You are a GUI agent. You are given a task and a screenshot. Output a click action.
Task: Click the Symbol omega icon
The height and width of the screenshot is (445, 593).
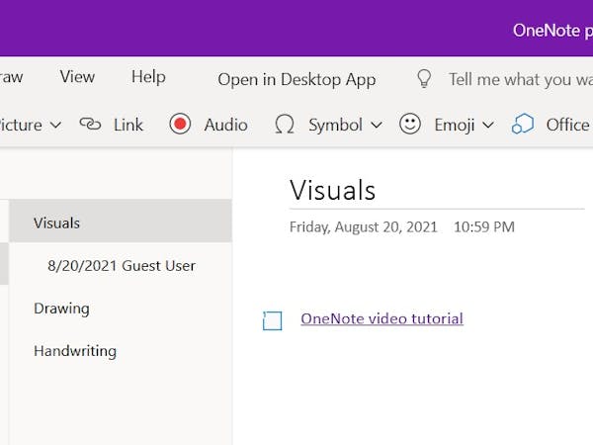click(x=285, y=125)
